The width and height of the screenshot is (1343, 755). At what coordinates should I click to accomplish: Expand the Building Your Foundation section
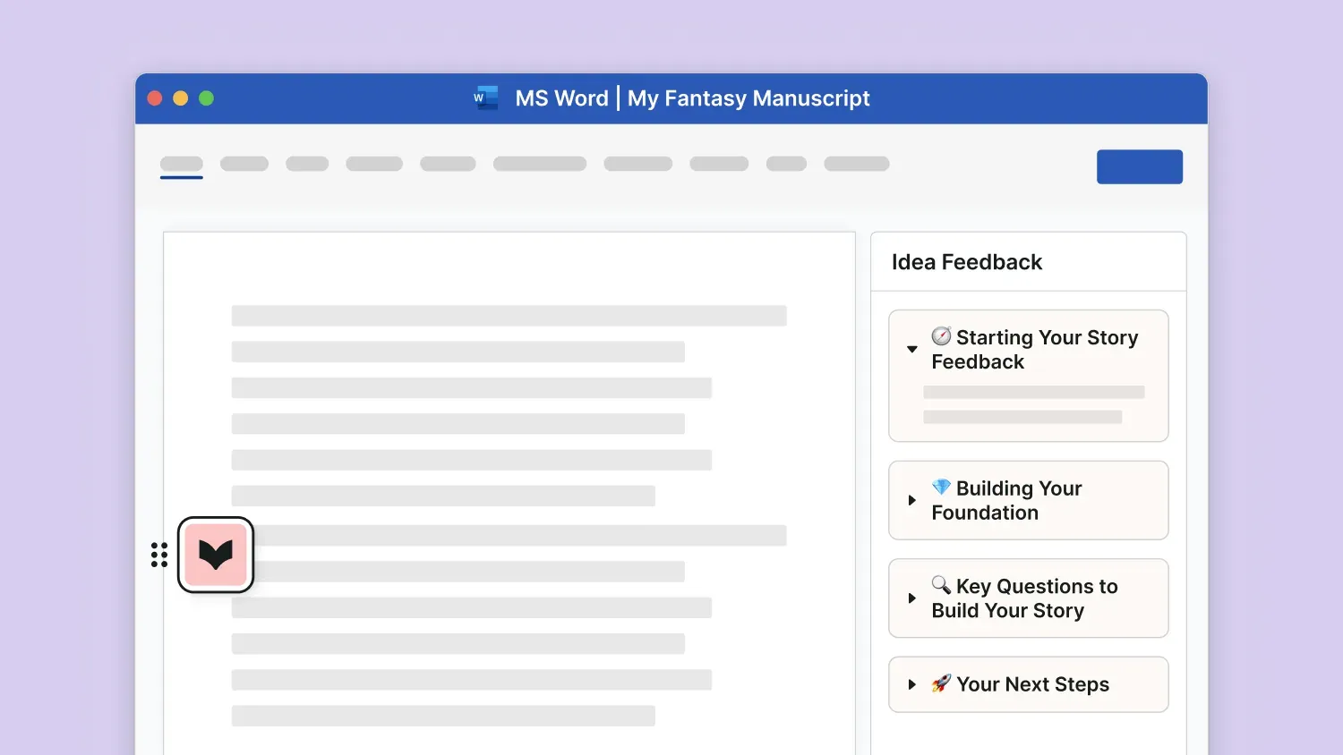click(911, 500)
